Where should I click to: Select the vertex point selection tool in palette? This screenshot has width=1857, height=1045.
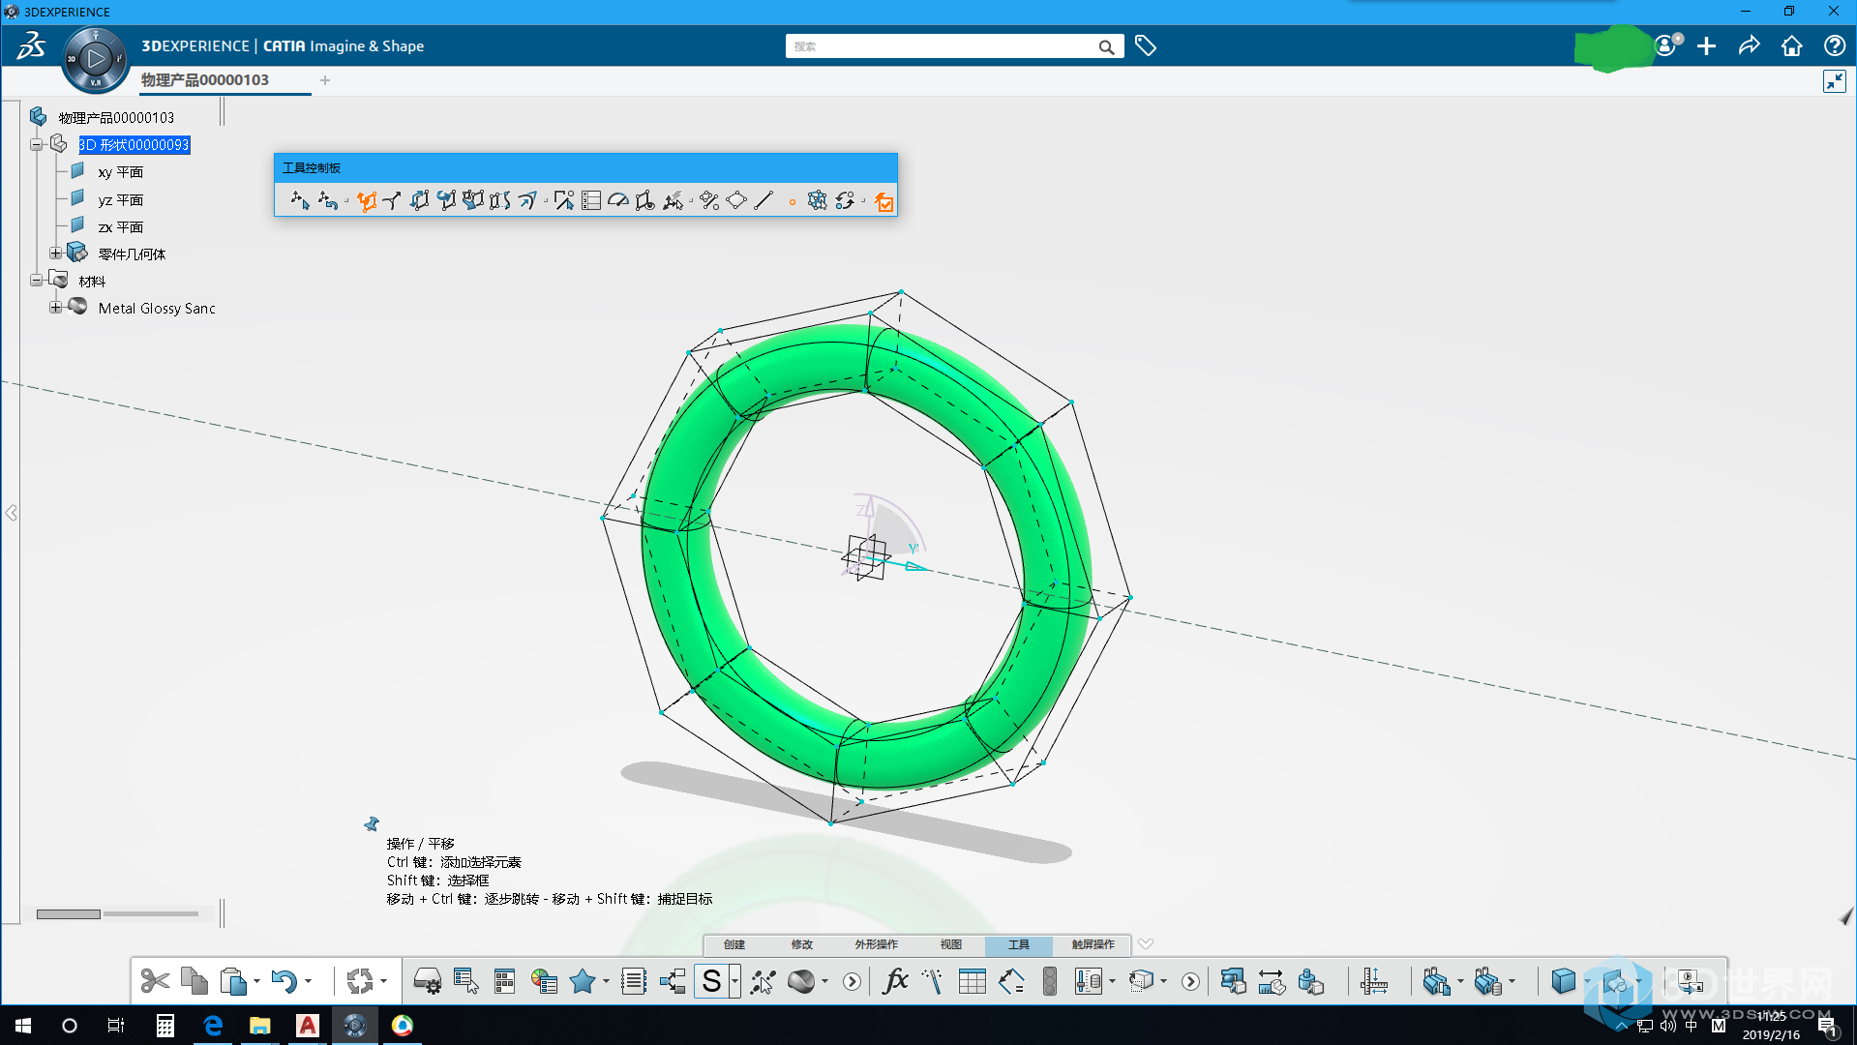pyautogui.click(x=792, y=201)
